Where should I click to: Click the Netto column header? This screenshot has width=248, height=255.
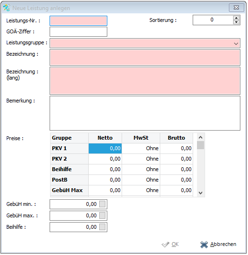(105, 138)
